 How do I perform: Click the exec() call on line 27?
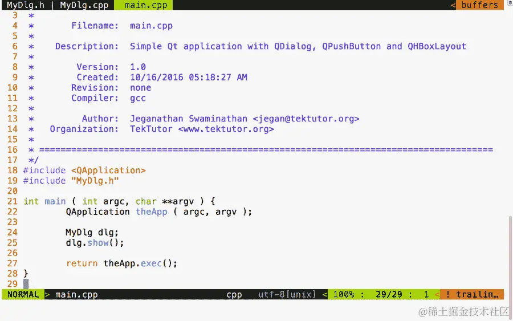[x=159, y=263]
